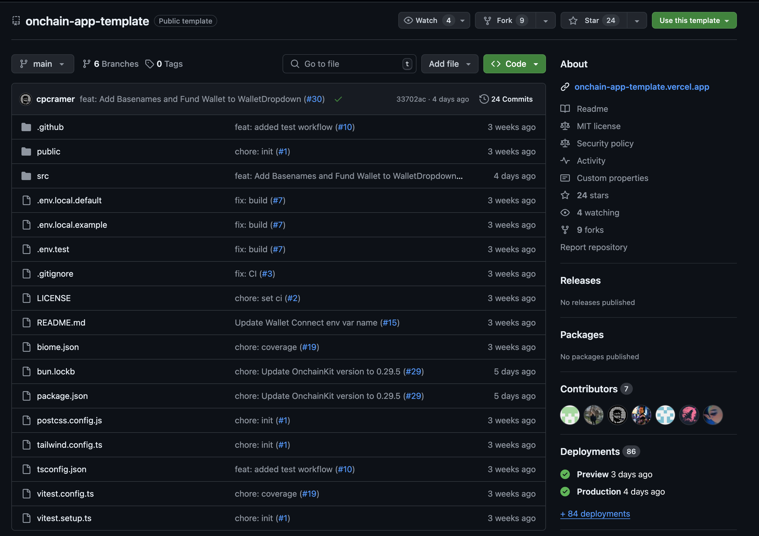Open .env.local.example file
This screenshot has height=536, width=759.
pos(72,225)
